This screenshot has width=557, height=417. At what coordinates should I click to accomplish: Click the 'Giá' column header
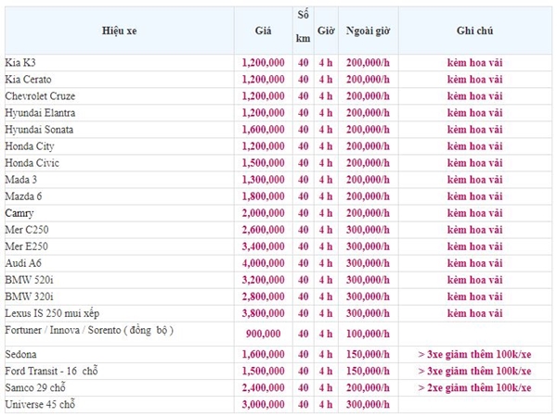(x=264, y=31)
